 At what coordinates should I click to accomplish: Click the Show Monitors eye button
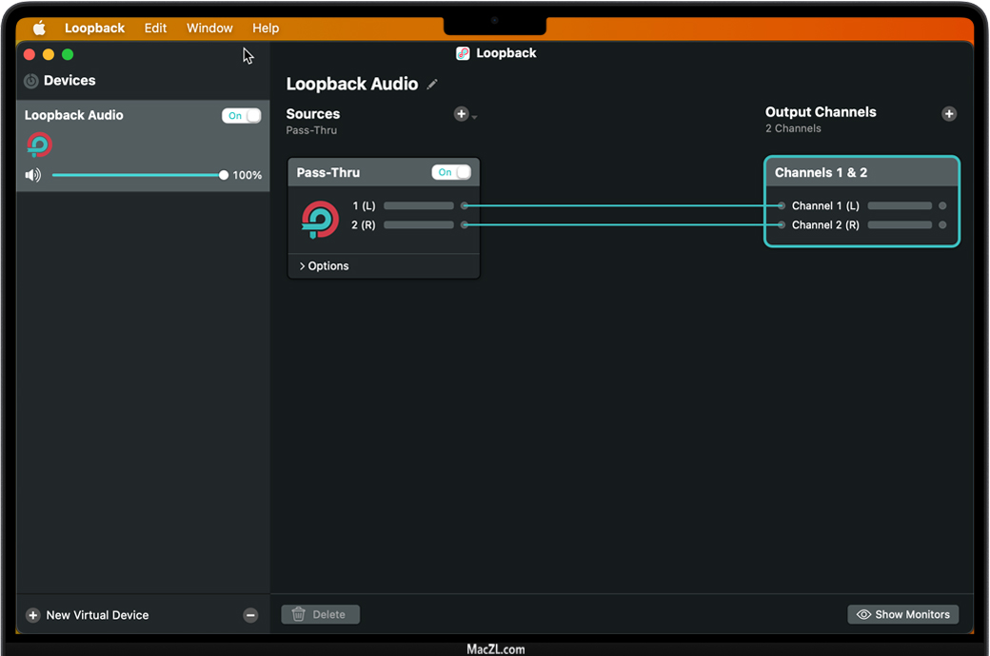click(902, 615)
